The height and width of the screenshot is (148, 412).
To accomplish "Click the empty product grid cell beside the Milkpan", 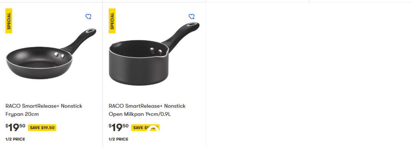I will [x=257, y=75].
